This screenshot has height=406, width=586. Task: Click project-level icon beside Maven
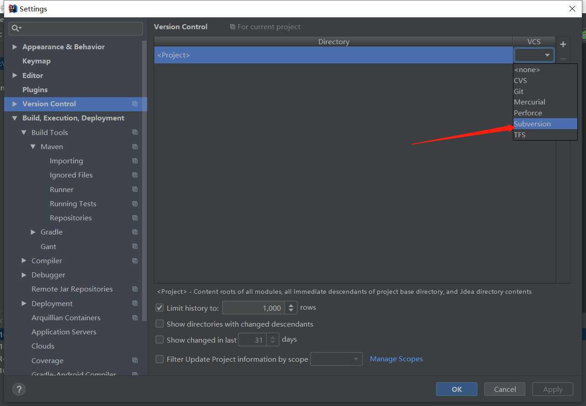[x=135, y=146]
